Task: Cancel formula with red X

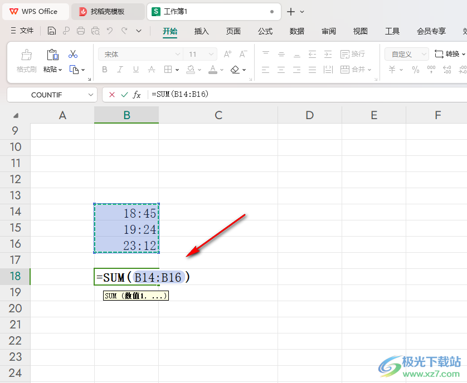Action: coord(112,95)
